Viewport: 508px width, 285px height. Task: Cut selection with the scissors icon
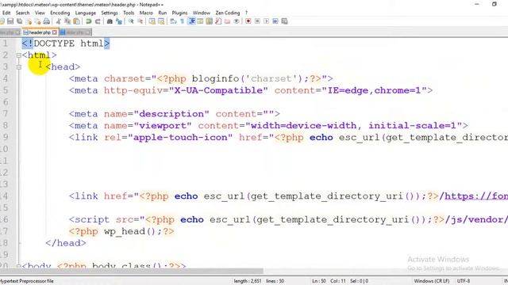tap(58, 21)
